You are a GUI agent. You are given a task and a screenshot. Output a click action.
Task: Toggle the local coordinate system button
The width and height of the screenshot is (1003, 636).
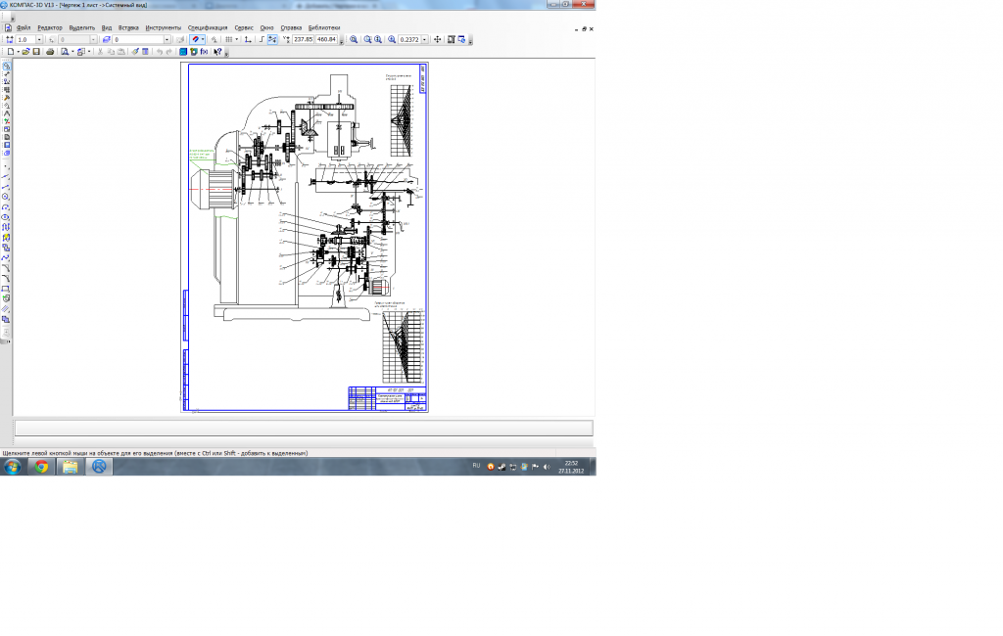pyautogui.click(x=248, y=40)
